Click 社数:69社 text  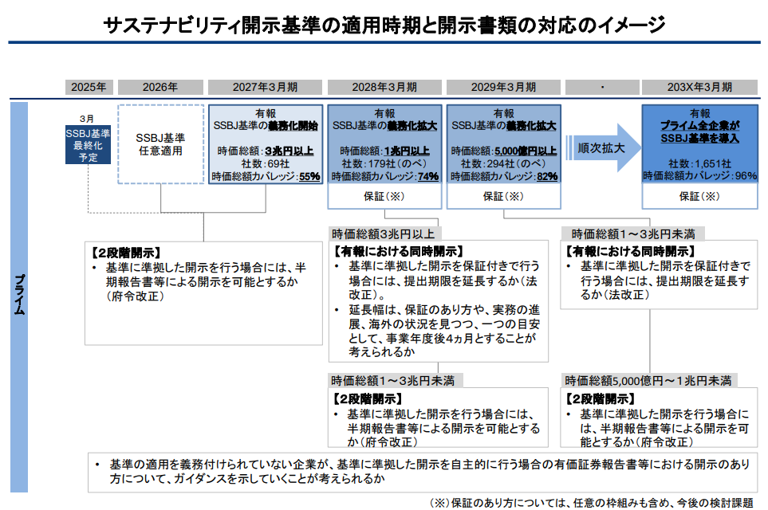pyautogui.click(x=265, y=163)
